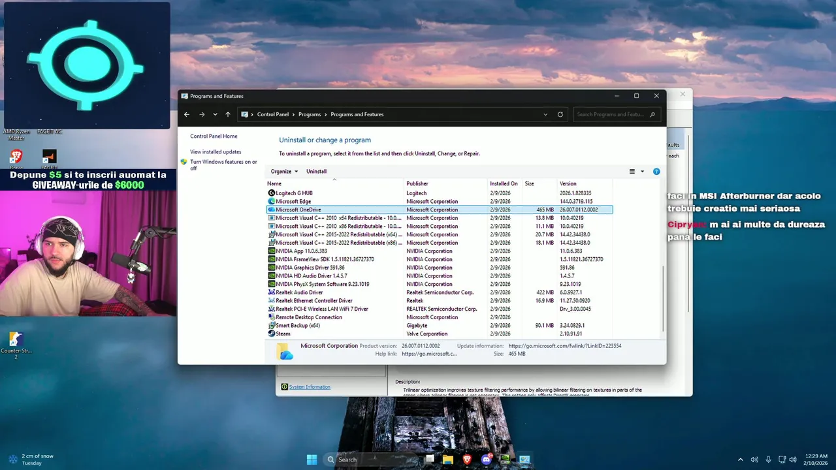Open File Explorer from taskbar
The image size is (836, 470).
(448, 459)
